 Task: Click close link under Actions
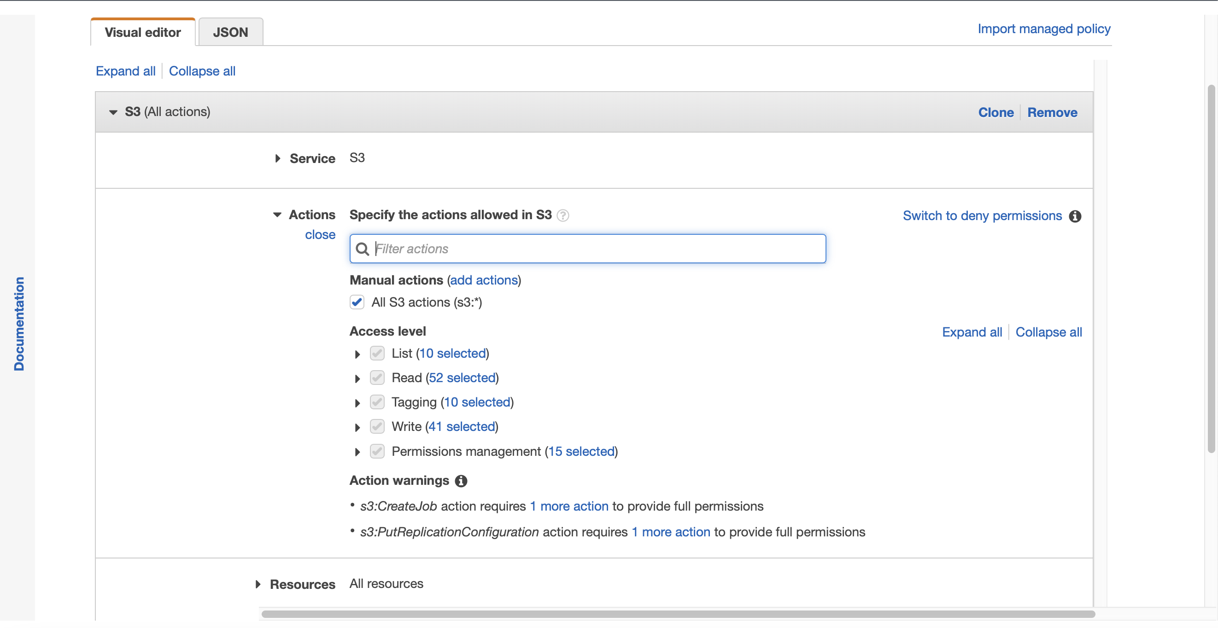pyautogui.click(x=320, y=234)
